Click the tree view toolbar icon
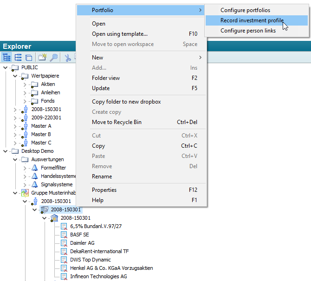 click(7, 58)
